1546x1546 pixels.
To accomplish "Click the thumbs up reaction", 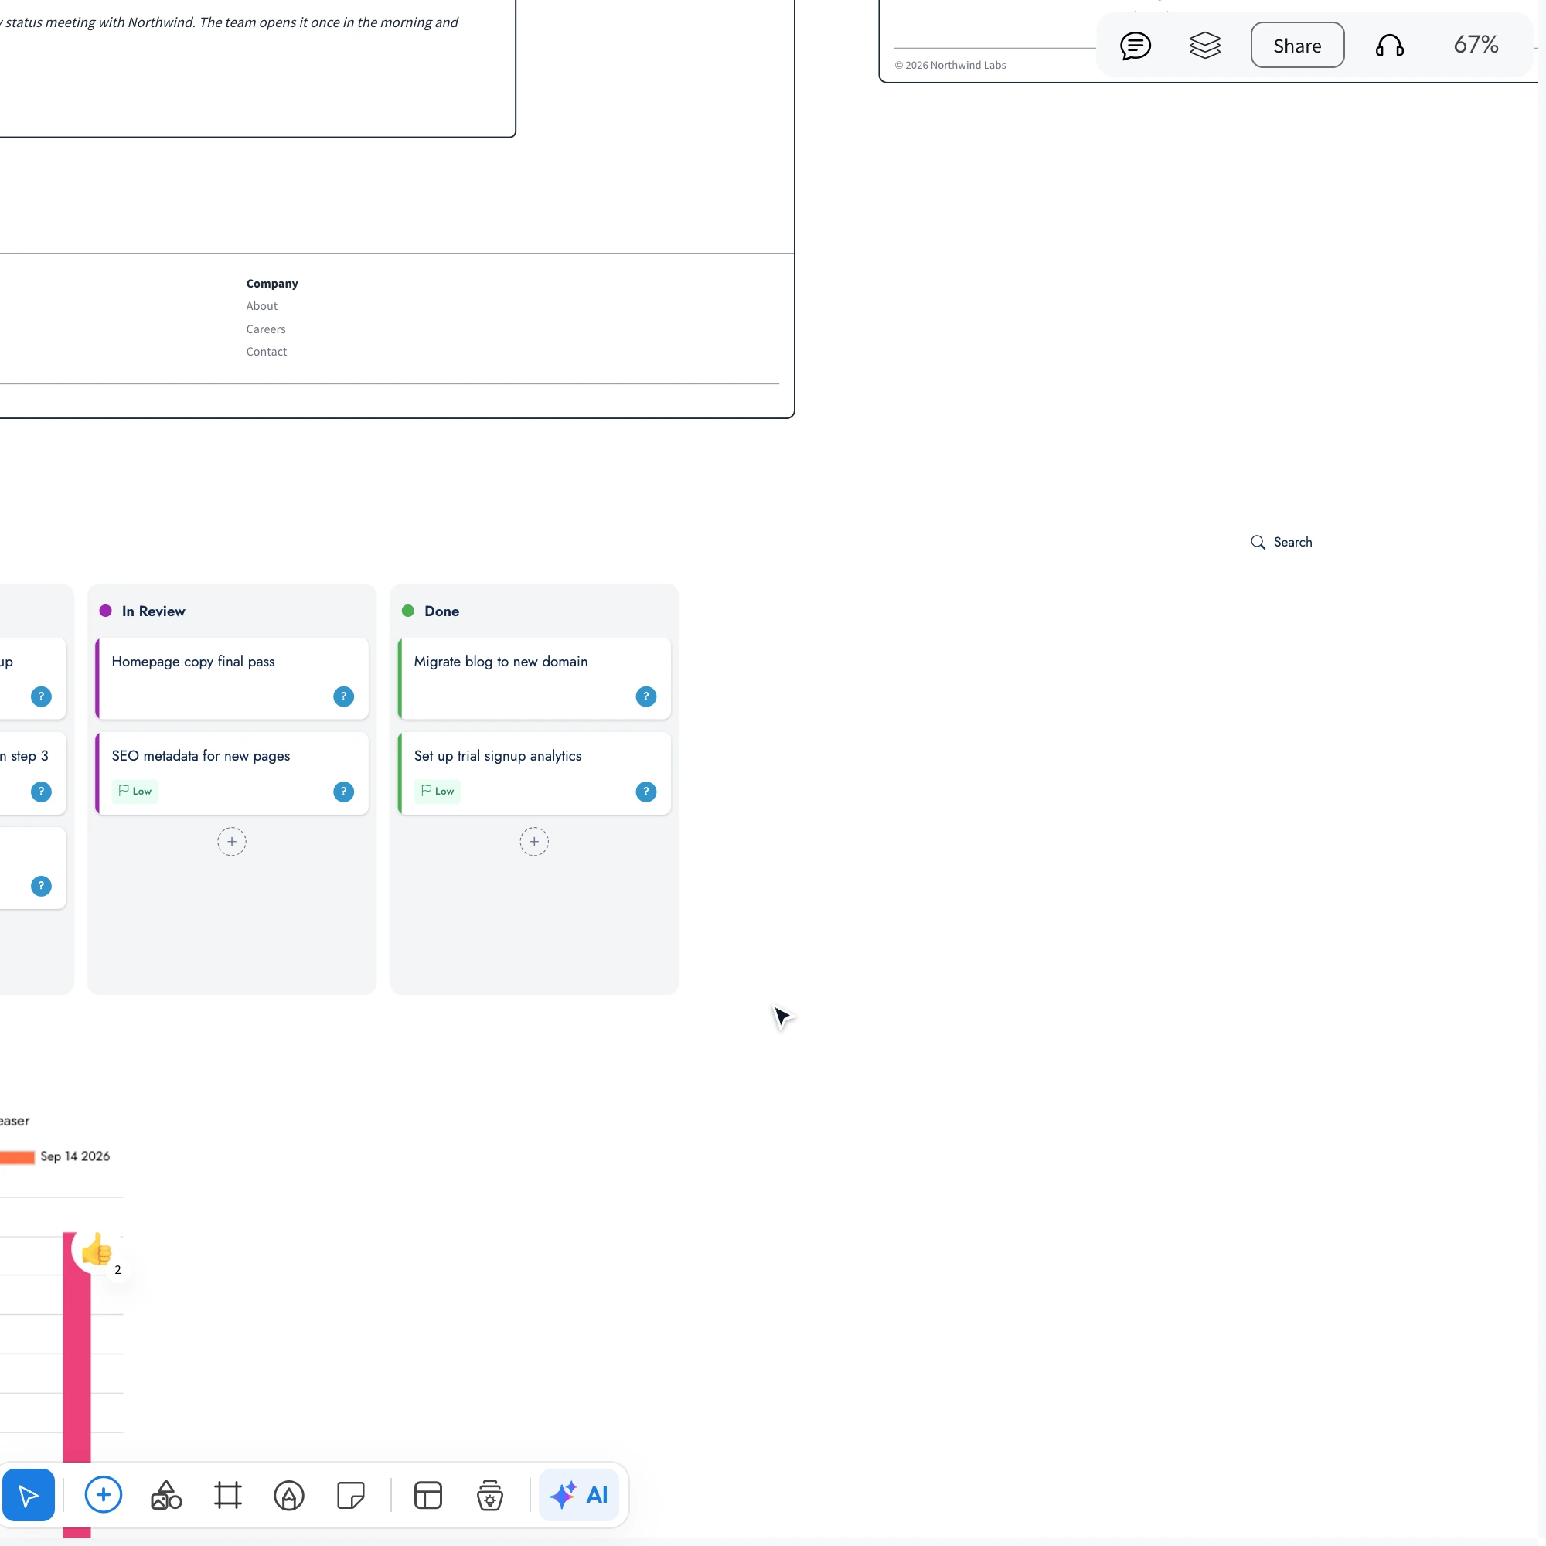I will tap(97, 1250).
